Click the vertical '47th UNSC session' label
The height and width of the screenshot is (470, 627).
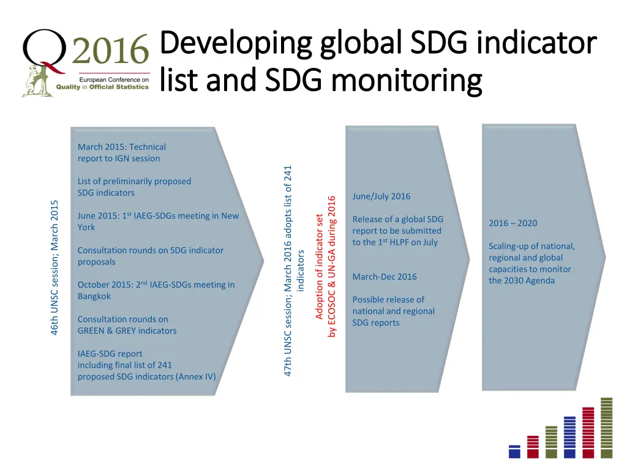[x=288, y=271]
